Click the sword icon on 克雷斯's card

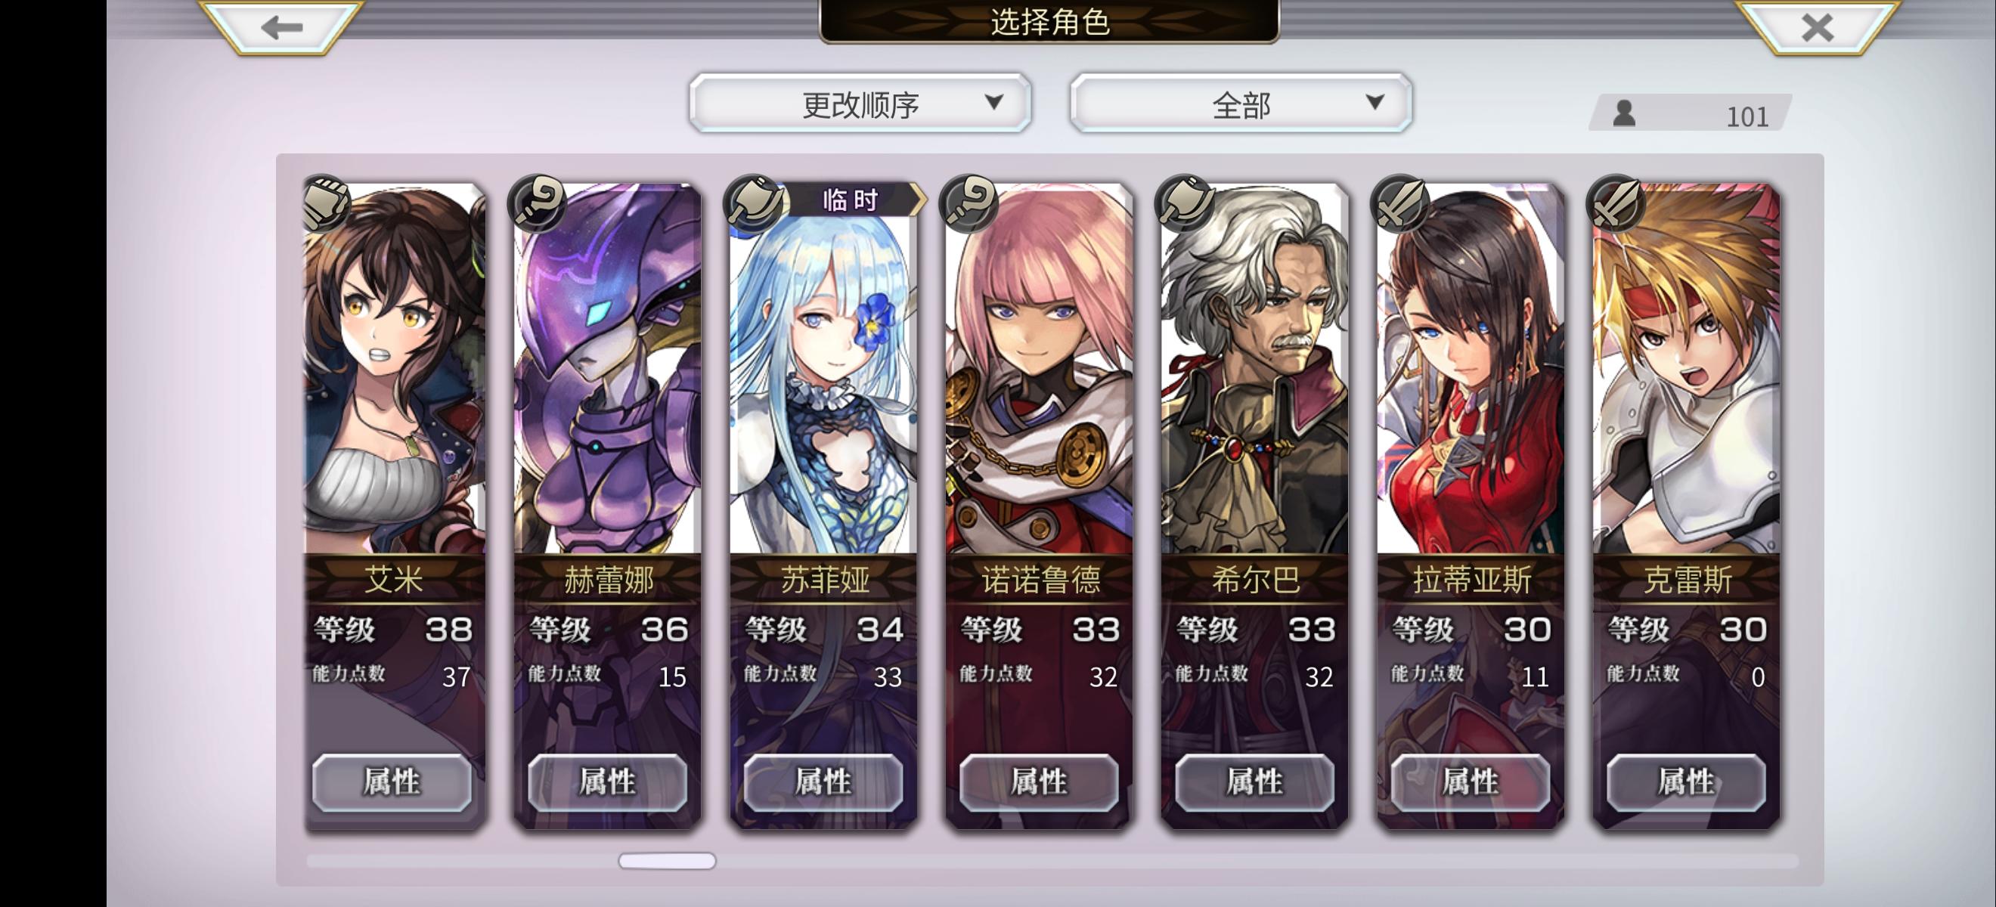[x=1615, y=203]
